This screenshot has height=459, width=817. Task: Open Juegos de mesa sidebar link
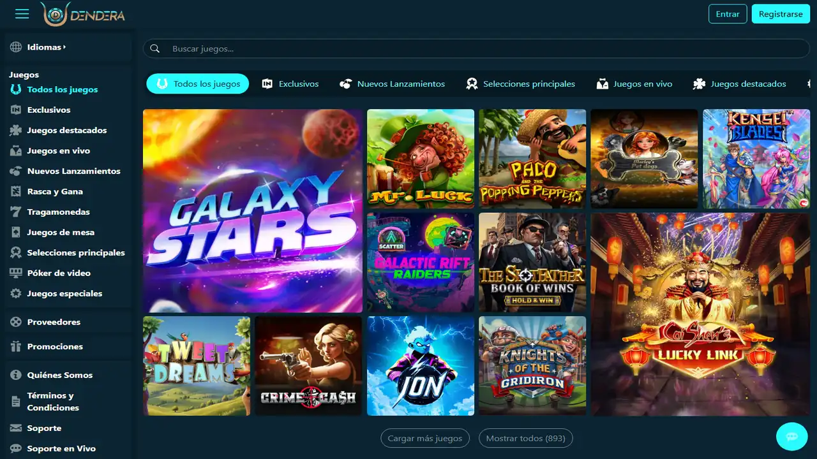(x=61, y=233)
